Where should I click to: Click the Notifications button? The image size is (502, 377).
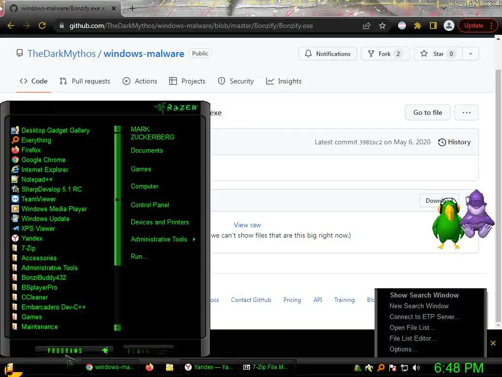tap(327, 54)
